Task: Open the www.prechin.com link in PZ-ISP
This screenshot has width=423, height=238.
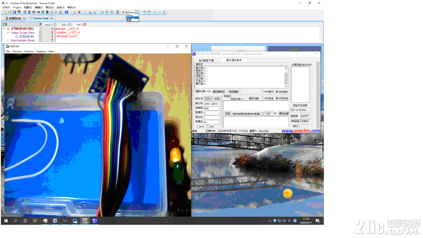Action: (301, 130)
